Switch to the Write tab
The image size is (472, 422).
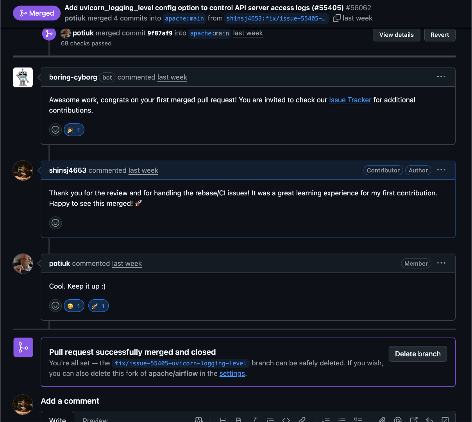(x=57, y=419)
